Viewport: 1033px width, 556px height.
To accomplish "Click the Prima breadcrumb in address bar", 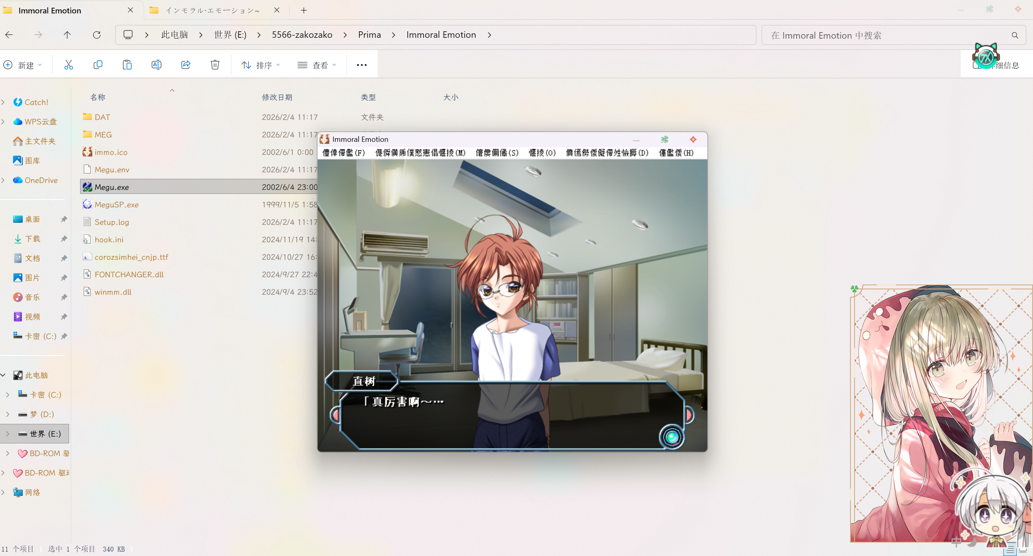I will coord(369,35).
